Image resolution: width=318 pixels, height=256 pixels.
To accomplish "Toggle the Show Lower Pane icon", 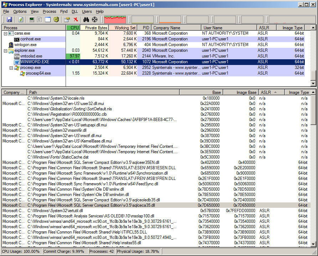I will coord(48,20).
